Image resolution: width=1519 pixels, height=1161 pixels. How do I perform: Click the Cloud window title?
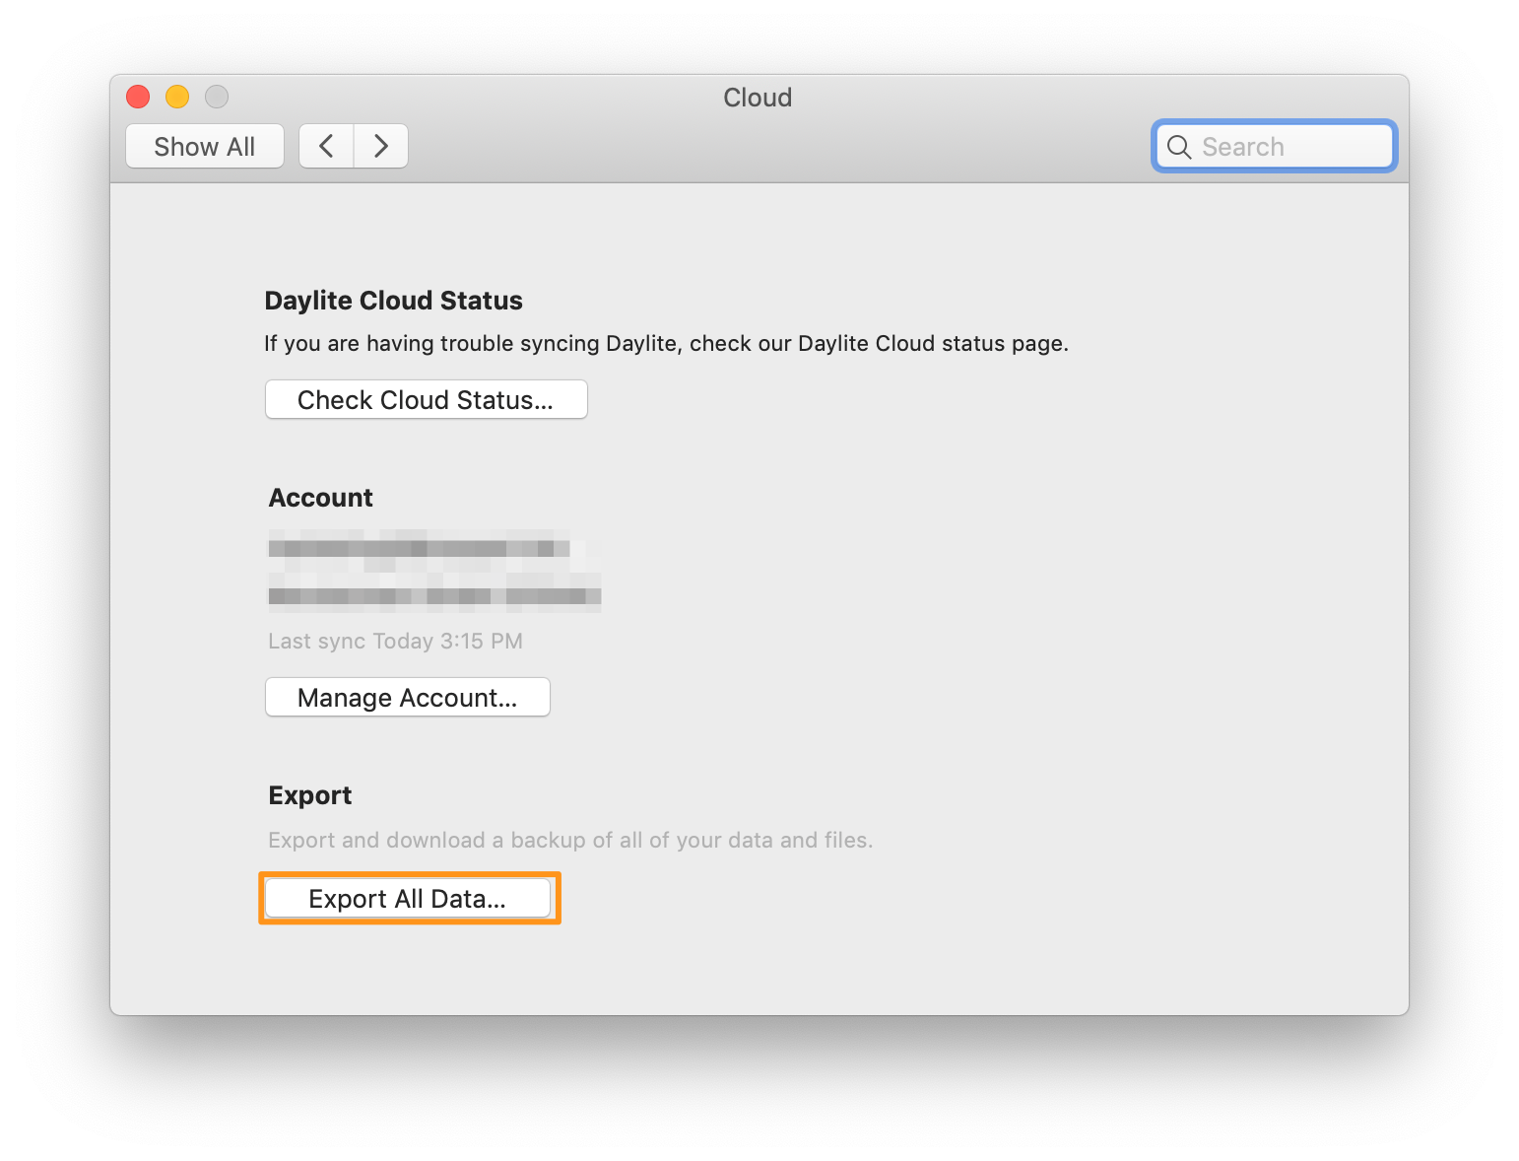(x=758, y=98)
